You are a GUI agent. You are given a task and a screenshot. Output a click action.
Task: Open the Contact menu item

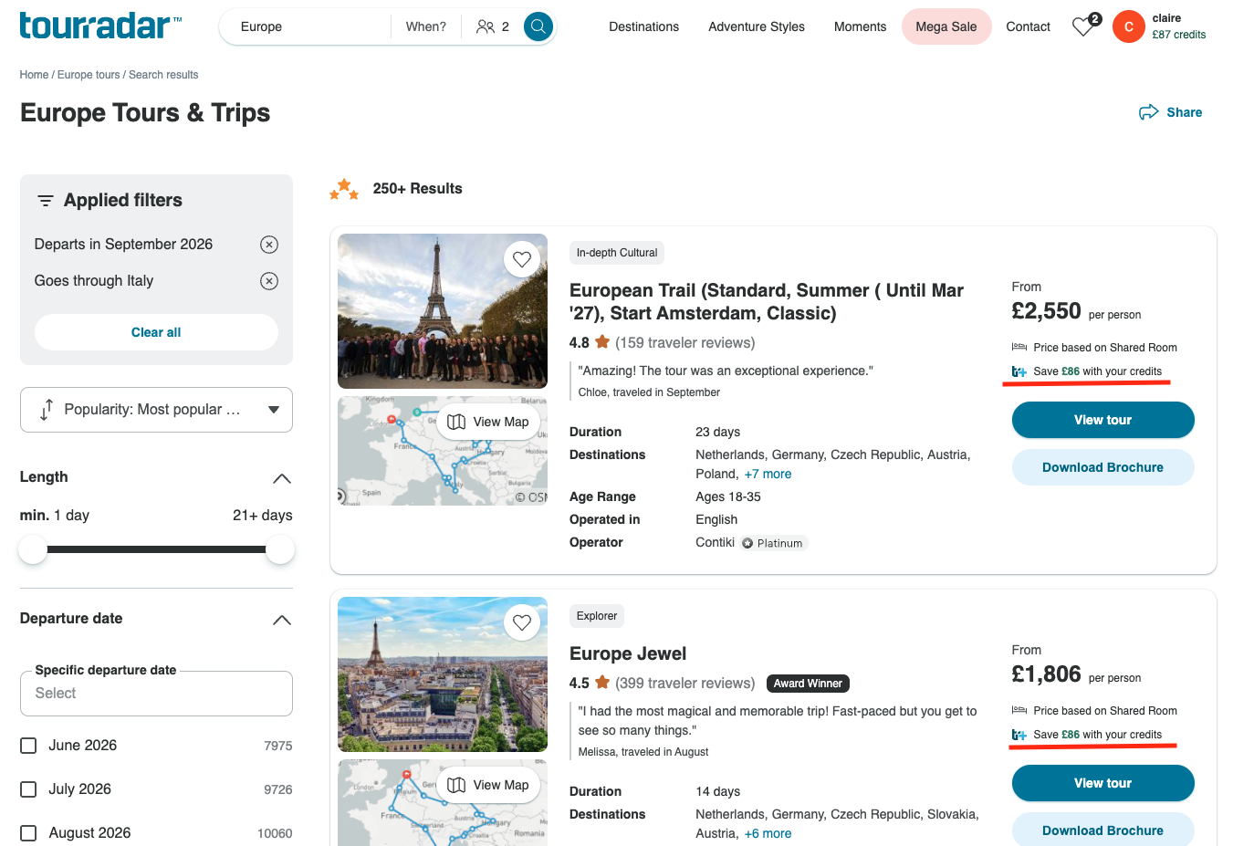point(1028,26)
